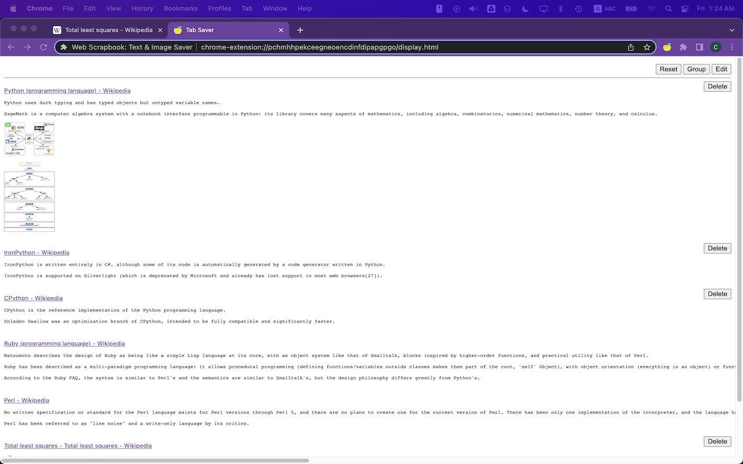Reload the current page
This screenshot has height=464, width=743.
pos(44,47)
